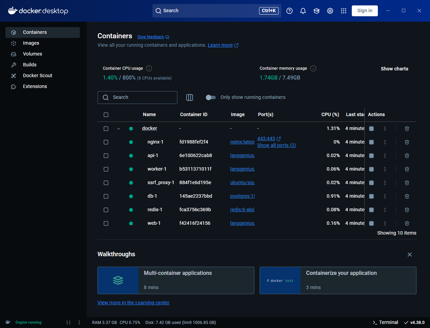Delete the redis-1 container
This screenshot has height=328, width=430.
click(x=407, y=210)
